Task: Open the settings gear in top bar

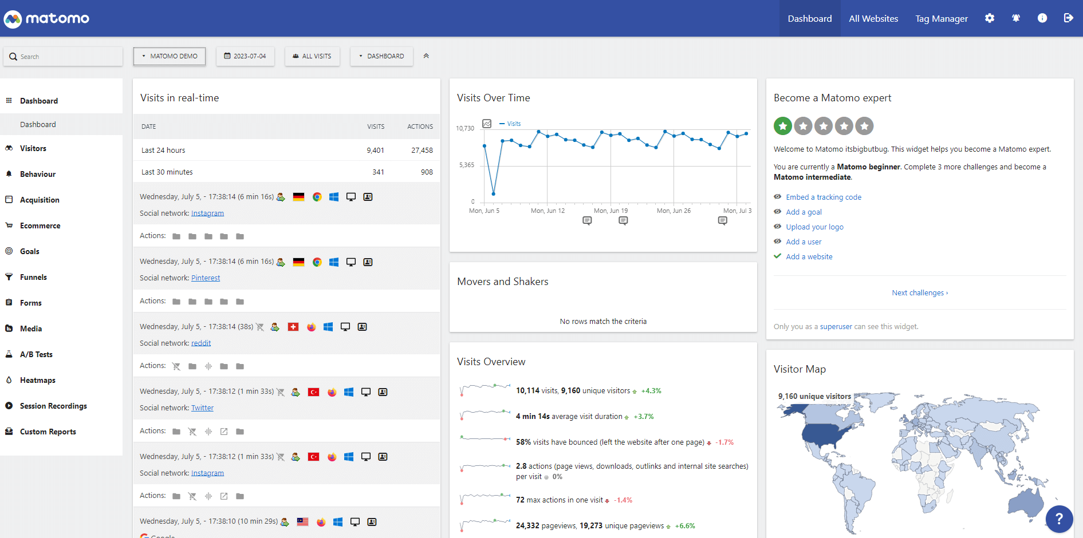Action: click(x=989, y=18)
